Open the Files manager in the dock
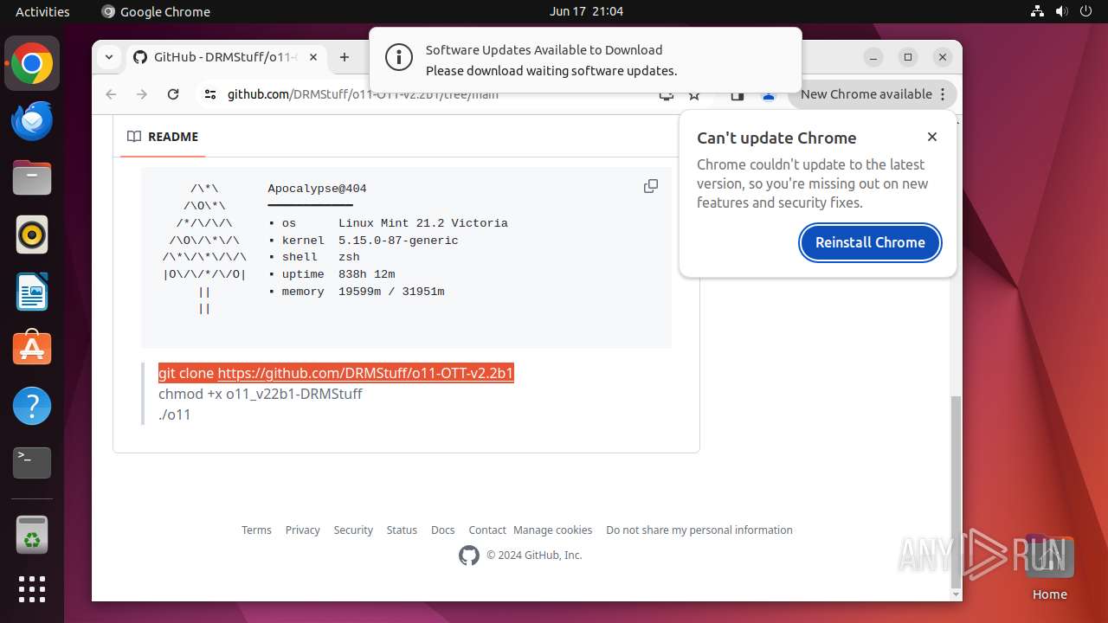1108x623 pixels. (32, 178)
